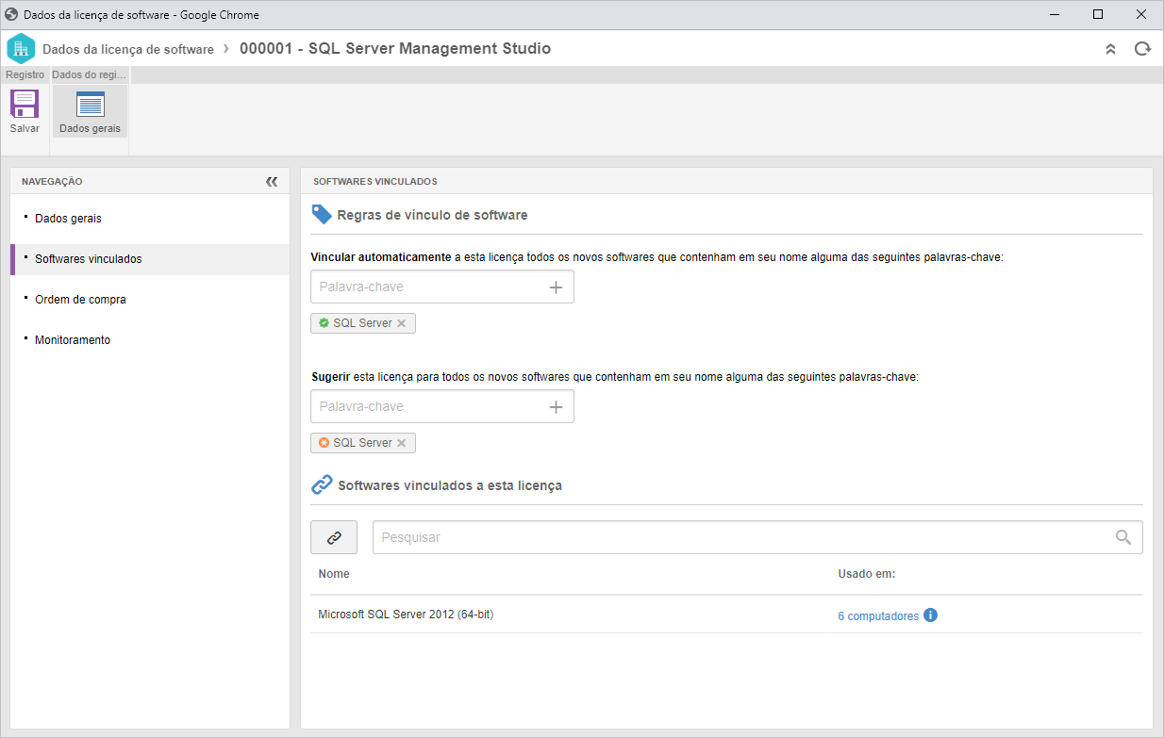Click the Dados do regi... ribbon group label
Image resolution: width=1164 pixels, height=738 pixels.
(90, 74)
